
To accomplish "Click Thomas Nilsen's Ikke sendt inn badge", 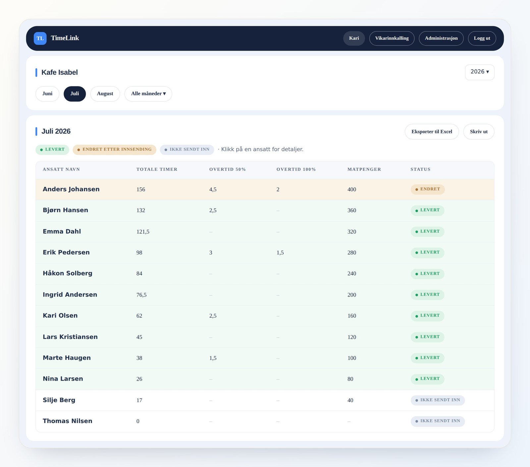I will click(x=438, y=421).
